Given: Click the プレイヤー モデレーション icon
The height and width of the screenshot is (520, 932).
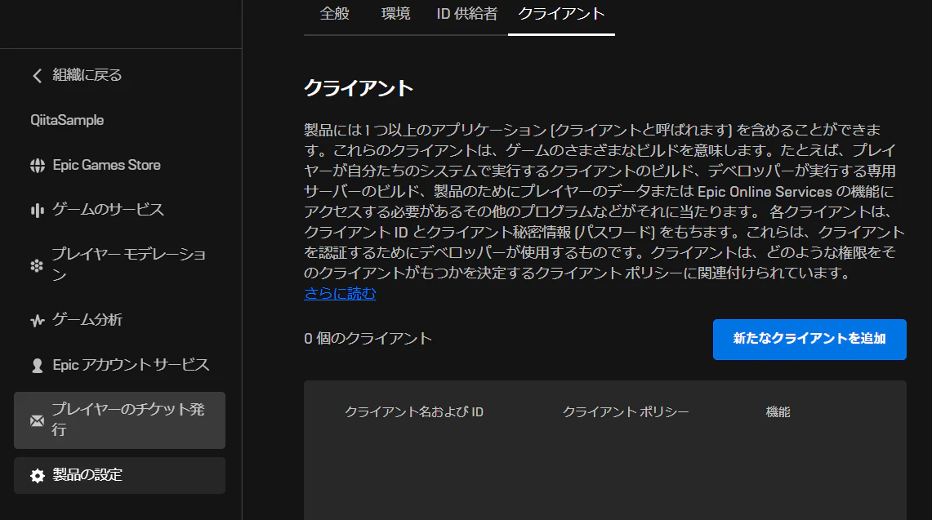Looking at the screenshot, I should point(37,265).
